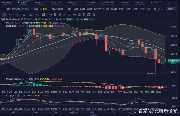The height and width of the screenshot is (116, 180).
Task: Click the 581.57 current price label
Action: pyautogui.click(x=174, y=61)
